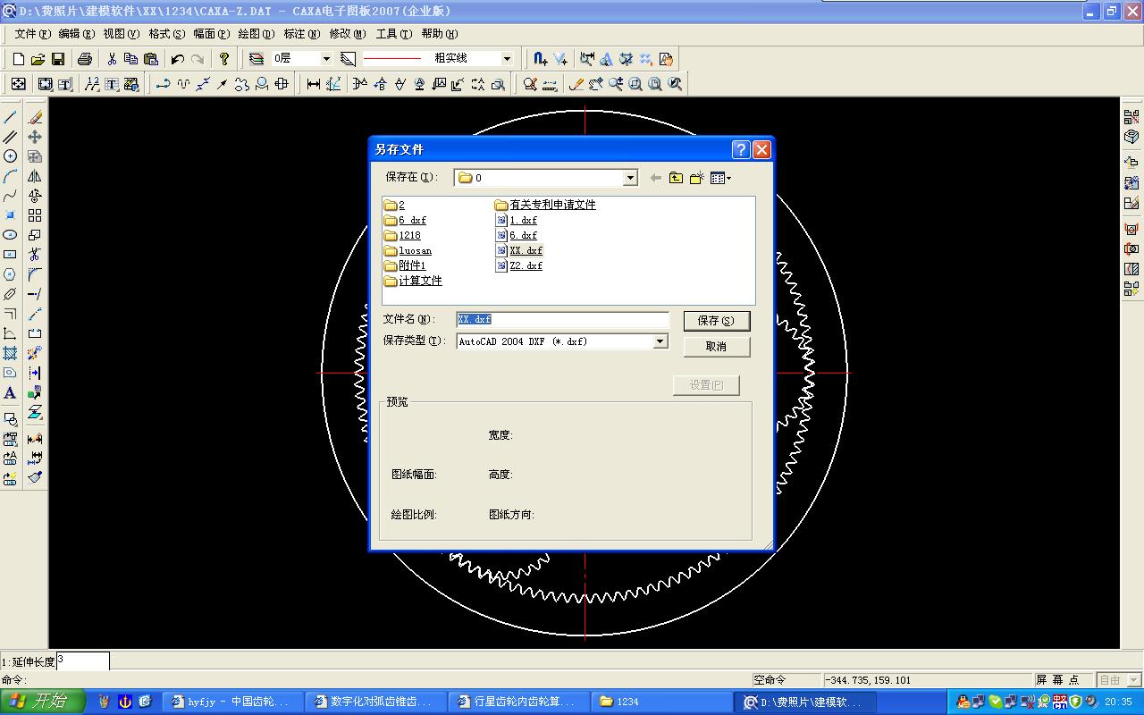Open the 0层 layer dropdown
Image resolution: width=1144 pixels, height=715 pixels.
pos(326,59)
